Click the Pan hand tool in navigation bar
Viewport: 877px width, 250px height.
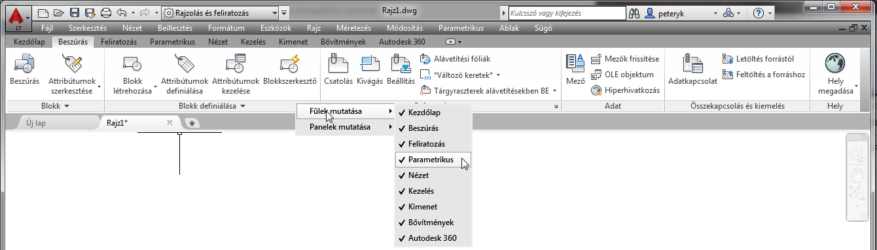click(x=857, y=174)
